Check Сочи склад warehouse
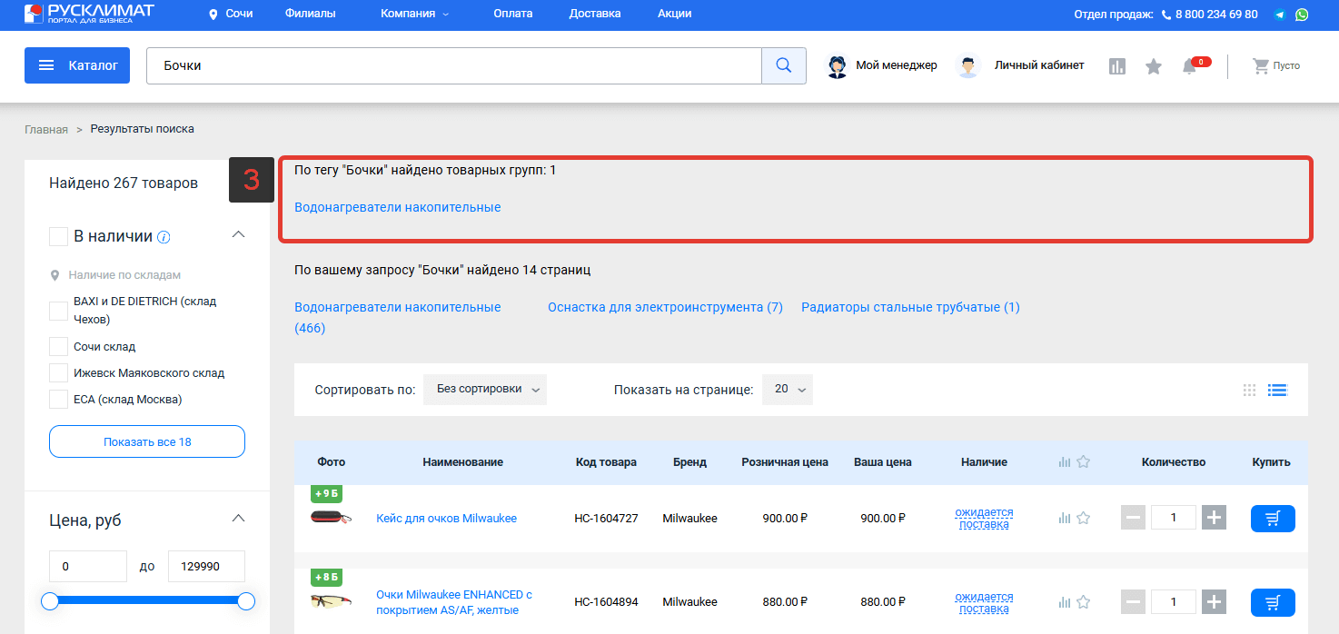The height and width of the screenshot is (634, 1339). coord(58,347)
